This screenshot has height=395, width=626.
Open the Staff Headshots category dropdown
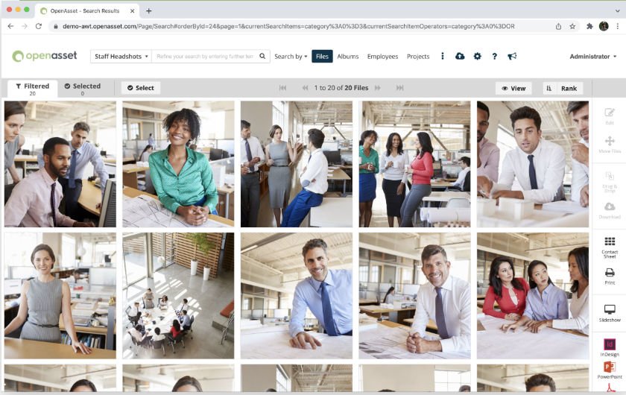(121, 57)
